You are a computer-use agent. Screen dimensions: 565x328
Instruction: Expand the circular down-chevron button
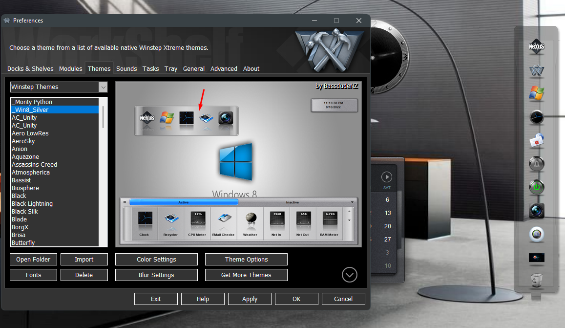[349, 275]
